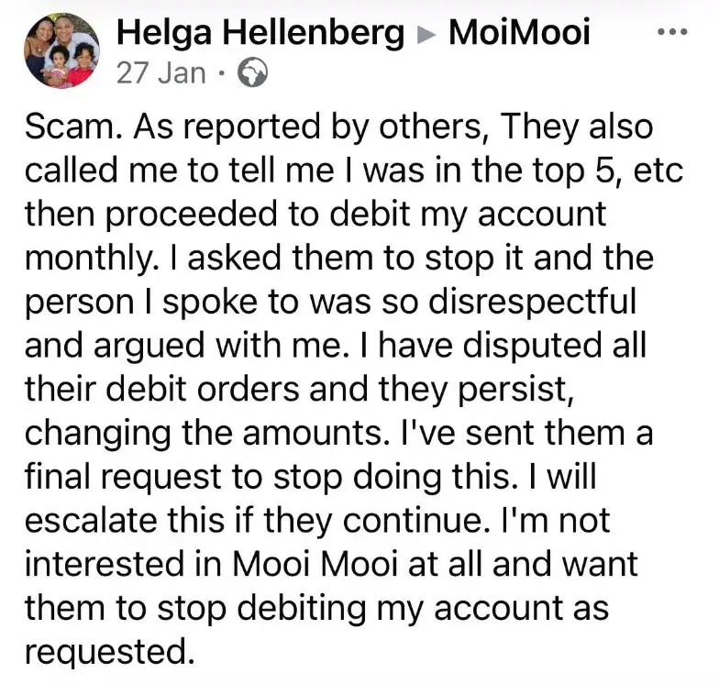The image size is (719, 684).
Task: Open Helga Hellenberg's profile name link
Action: click(x=260, y=33)
